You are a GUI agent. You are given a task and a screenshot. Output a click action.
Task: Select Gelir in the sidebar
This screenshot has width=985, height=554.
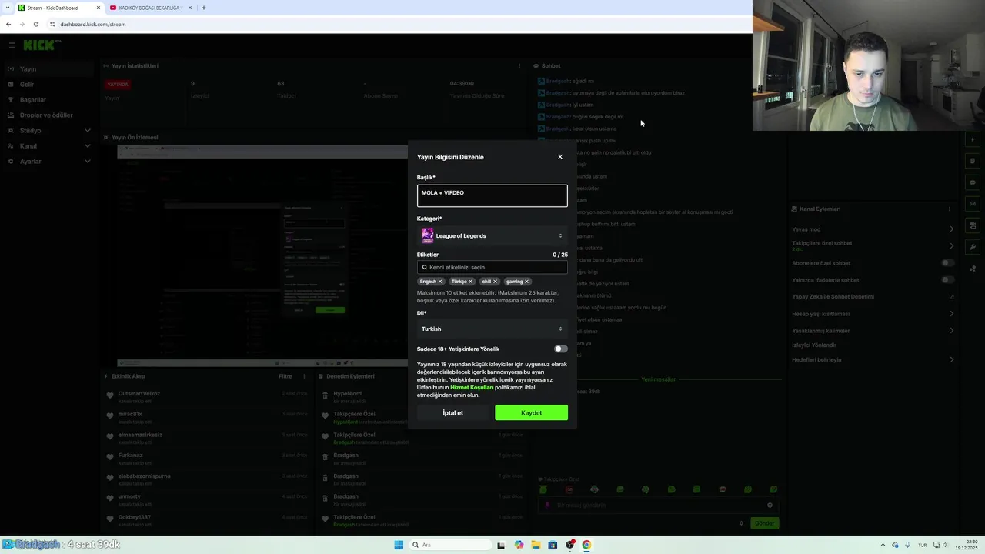48,85
